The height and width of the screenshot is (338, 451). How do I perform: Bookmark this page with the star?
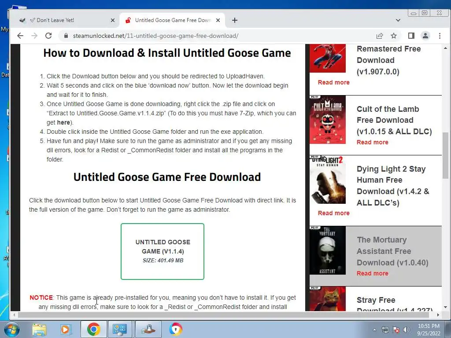click(x=394, y=36)
